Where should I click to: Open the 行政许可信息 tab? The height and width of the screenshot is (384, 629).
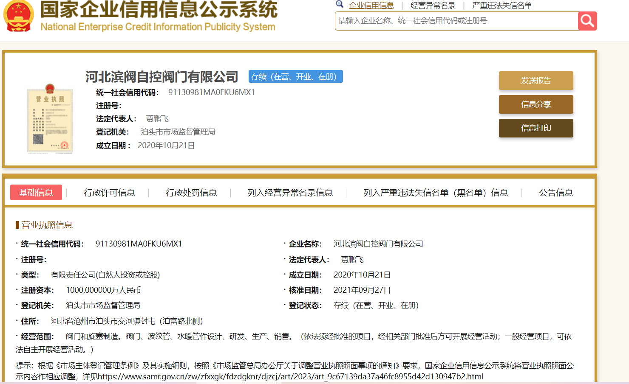coord(109,193)
